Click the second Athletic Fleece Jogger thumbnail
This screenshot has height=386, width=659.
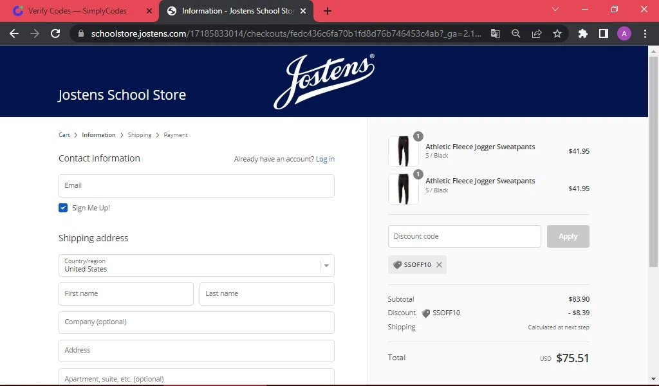[403, 189]
